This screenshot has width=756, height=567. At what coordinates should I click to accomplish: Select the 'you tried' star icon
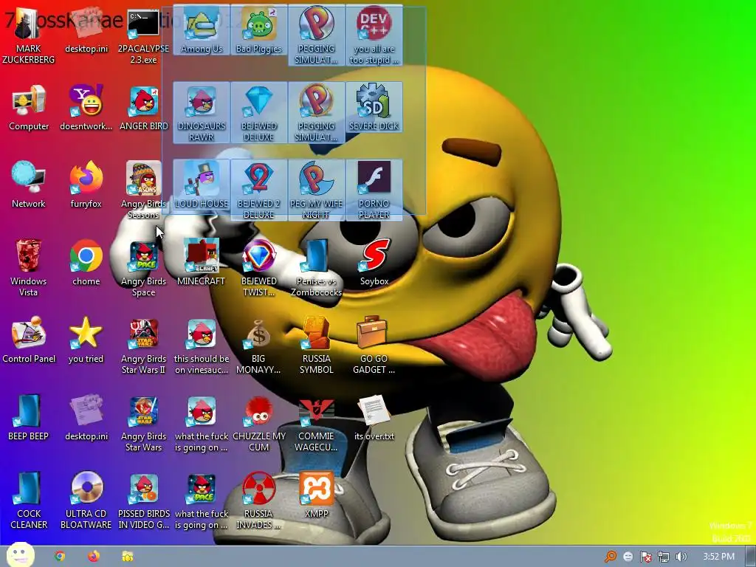pyautogui.click(x=86, y=340)
